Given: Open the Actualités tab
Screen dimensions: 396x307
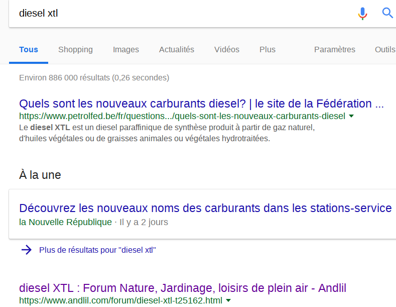Looking at the screenshot, I should click(x=177, y=49).
